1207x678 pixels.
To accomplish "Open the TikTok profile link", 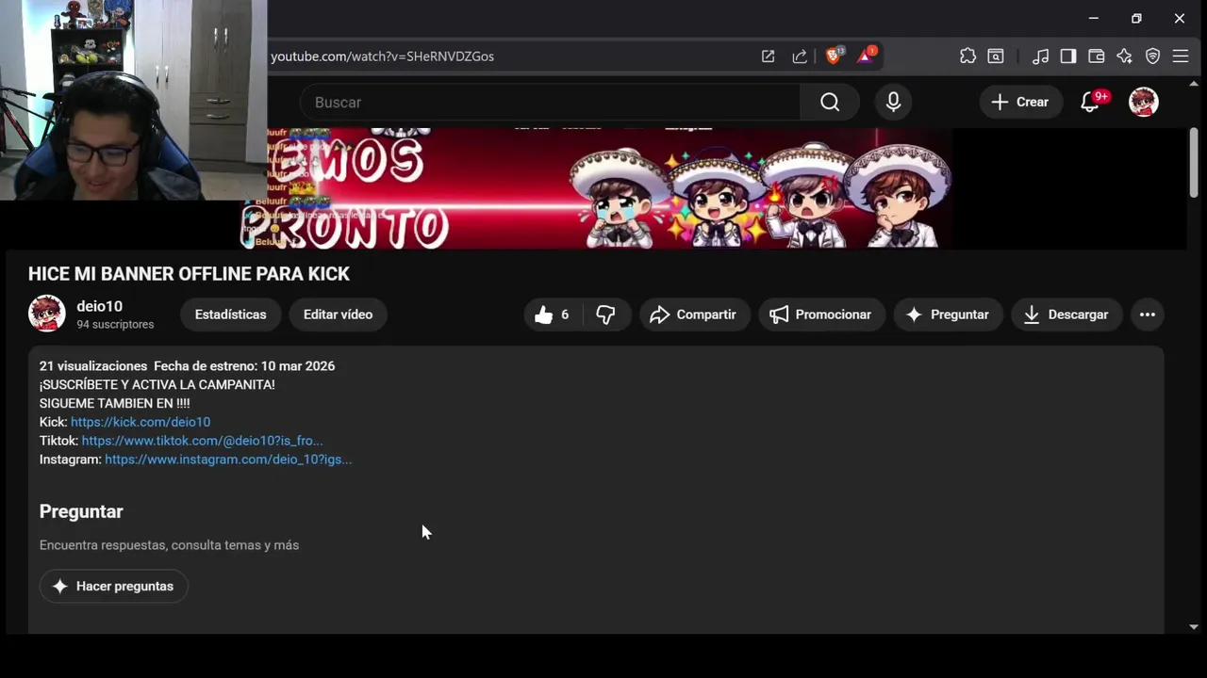I will click(x=202, y=441).
